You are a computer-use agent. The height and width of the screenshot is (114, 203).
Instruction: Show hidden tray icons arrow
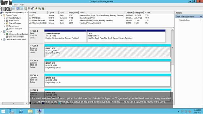tap(179, 111)
